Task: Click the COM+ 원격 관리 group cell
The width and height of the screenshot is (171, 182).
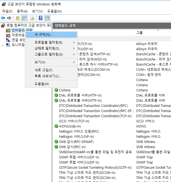Action: 148,75
